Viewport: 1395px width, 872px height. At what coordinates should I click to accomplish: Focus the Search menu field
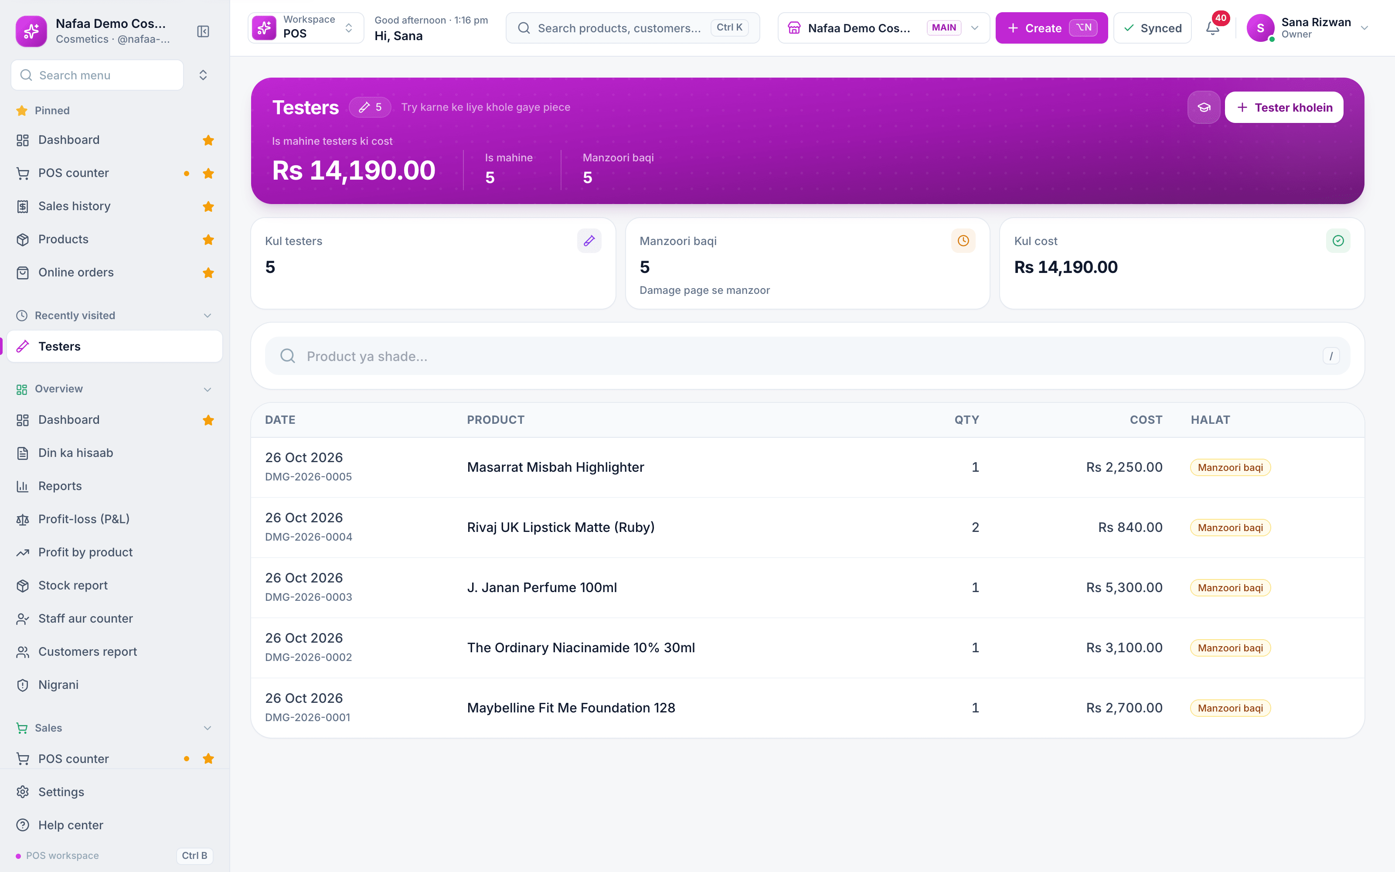(97, 75)
